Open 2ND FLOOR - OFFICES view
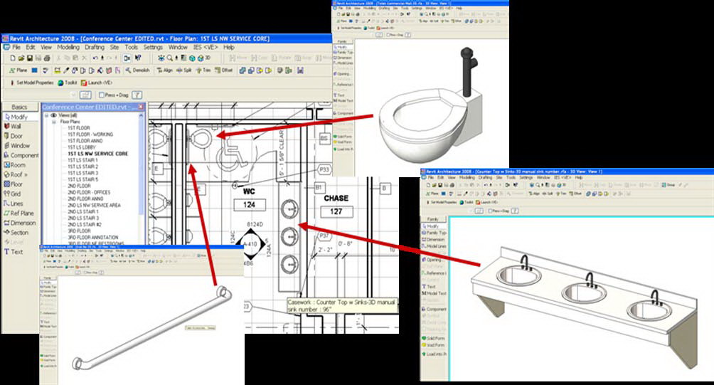 pos(89,193)
